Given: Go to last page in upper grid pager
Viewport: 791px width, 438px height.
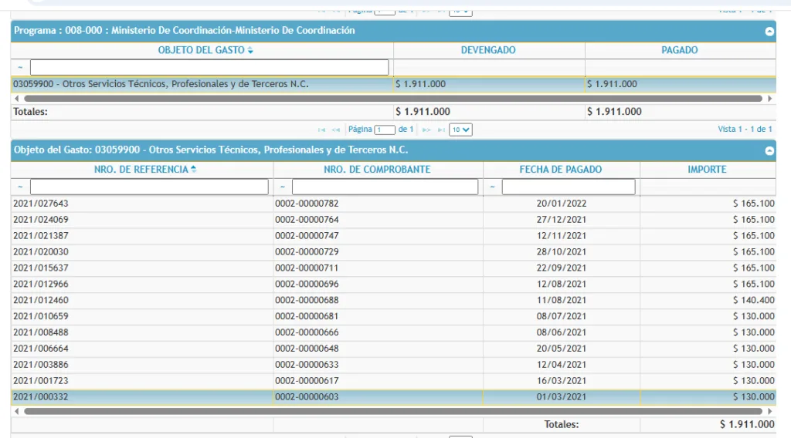Looking at the screenshot, I should pos(441,130).
